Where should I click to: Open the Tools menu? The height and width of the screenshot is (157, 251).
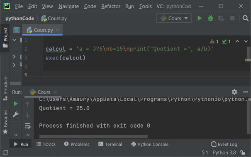(x=145, y=6)
